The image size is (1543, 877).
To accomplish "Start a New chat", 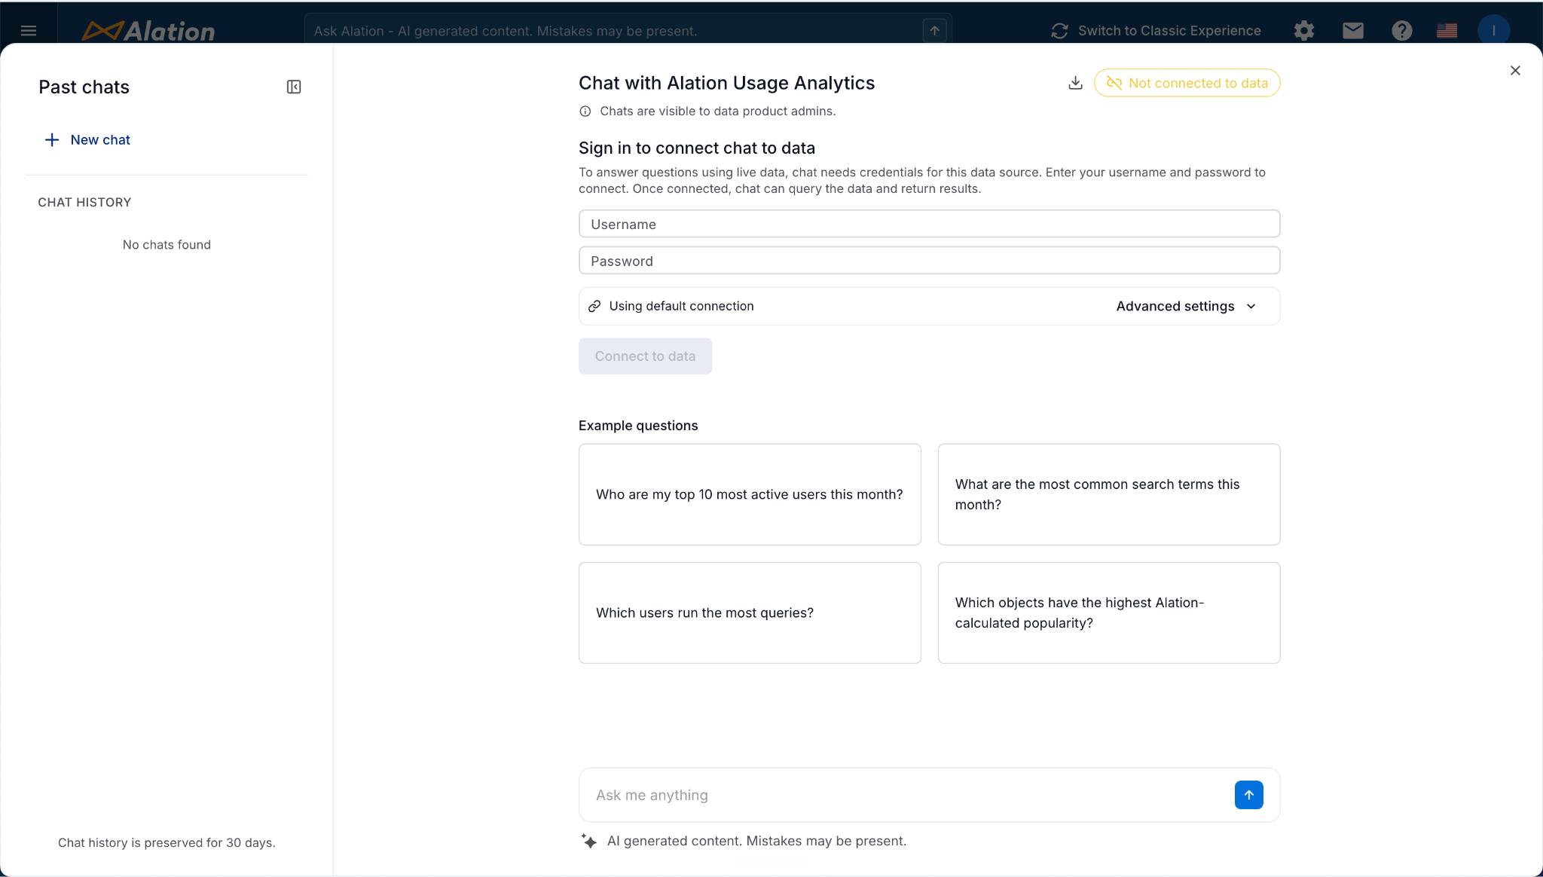I will tap(87, 139).
